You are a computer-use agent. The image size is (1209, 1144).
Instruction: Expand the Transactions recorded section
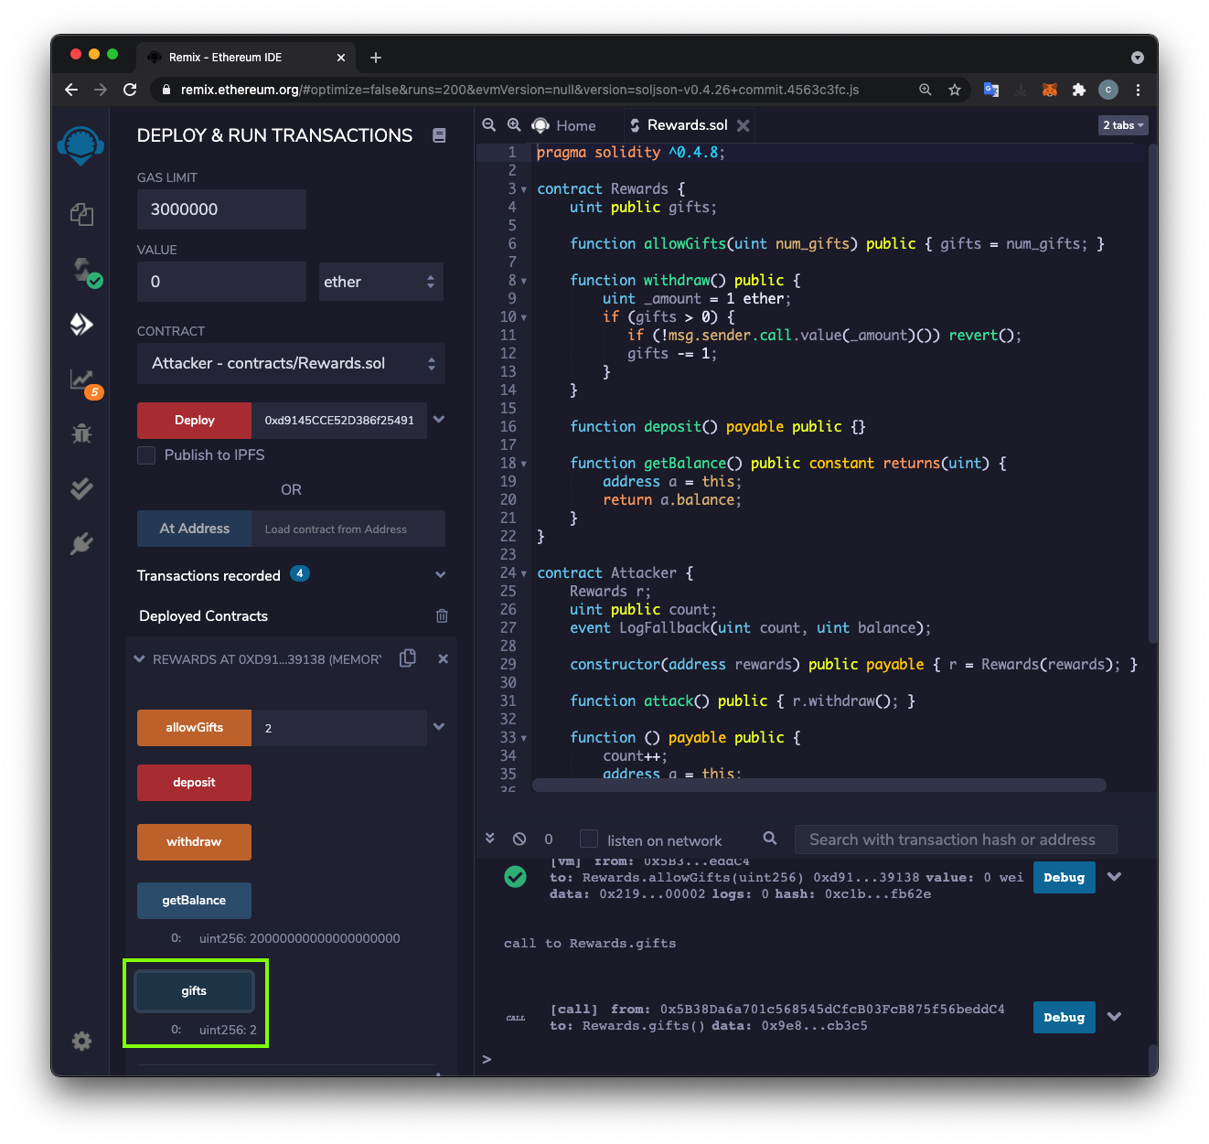tap(441, 575)
